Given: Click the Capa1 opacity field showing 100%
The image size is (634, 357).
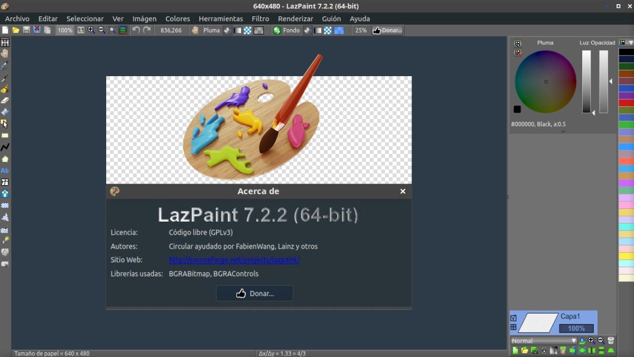Looking at the screenshot, I should (576, 328).
